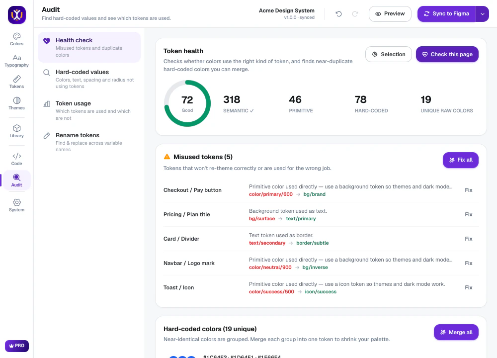The height and width of the screenshot is (358, 497).
Task: Select the Audit sidebar item
Action: tap(16, 180)
